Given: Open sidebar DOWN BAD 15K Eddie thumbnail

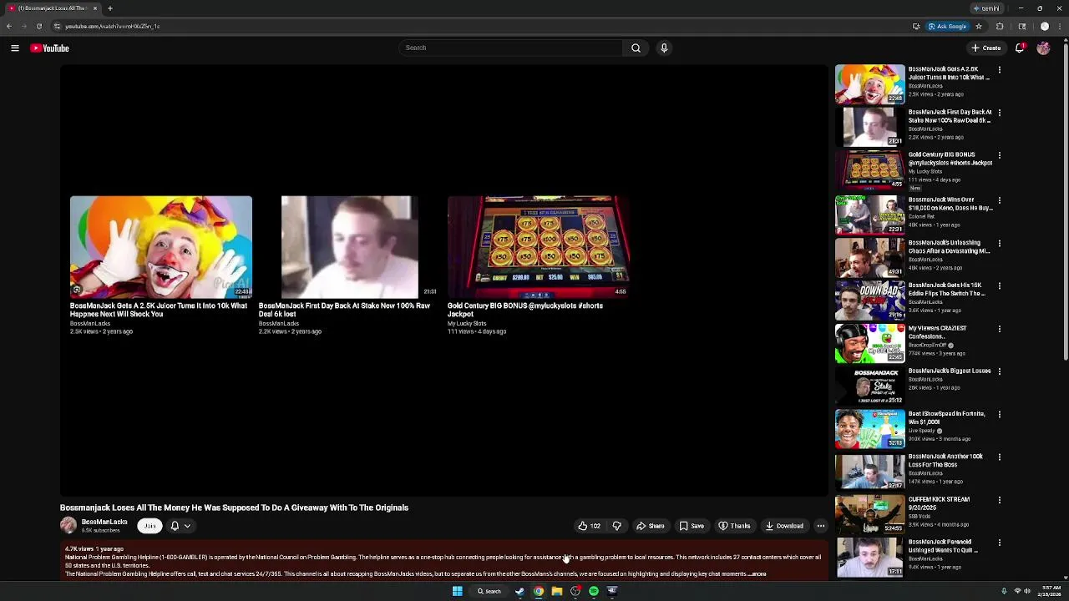Looking at the screenshot, I should point(869,300).
